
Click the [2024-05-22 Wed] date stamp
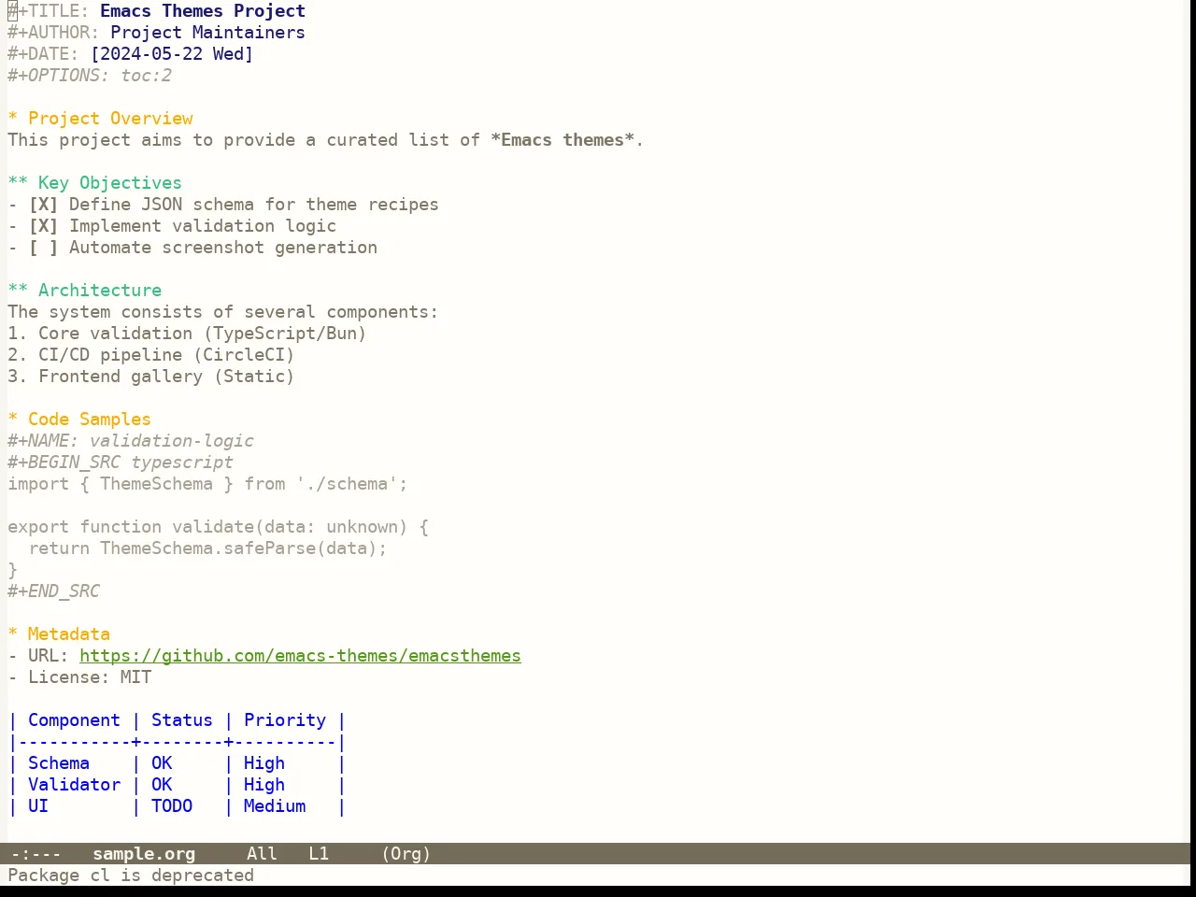click(x=172, y=54)
